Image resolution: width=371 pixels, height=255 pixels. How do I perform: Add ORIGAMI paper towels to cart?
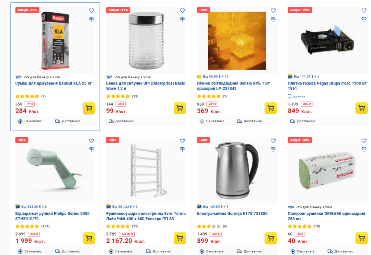pos(361,238)
